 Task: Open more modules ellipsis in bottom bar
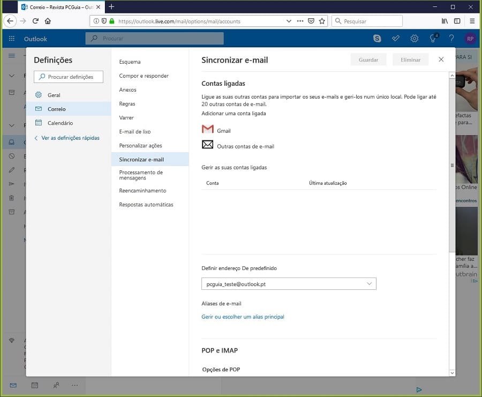(74, 385)
